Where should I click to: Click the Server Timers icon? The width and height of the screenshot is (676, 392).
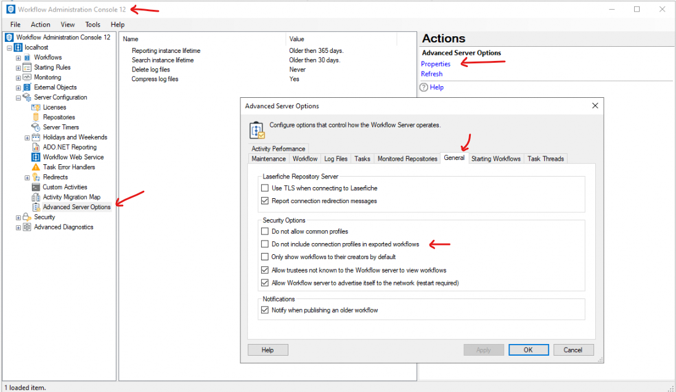tap(36, 127)
